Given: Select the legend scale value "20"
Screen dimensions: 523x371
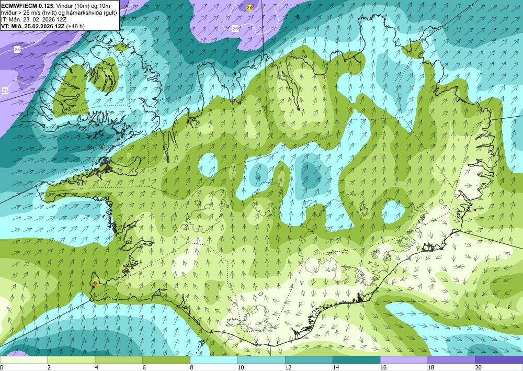Looking at the screenshot, I should 479,368.
